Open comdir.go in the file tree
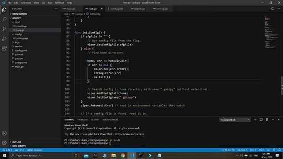This screenshot has width=283, height=159. (x=22, y=26)
